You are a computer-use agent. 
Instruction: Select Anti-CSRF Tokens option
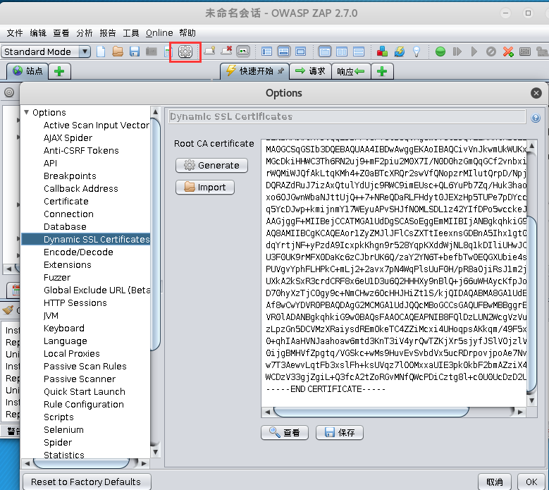click(81, 150)
